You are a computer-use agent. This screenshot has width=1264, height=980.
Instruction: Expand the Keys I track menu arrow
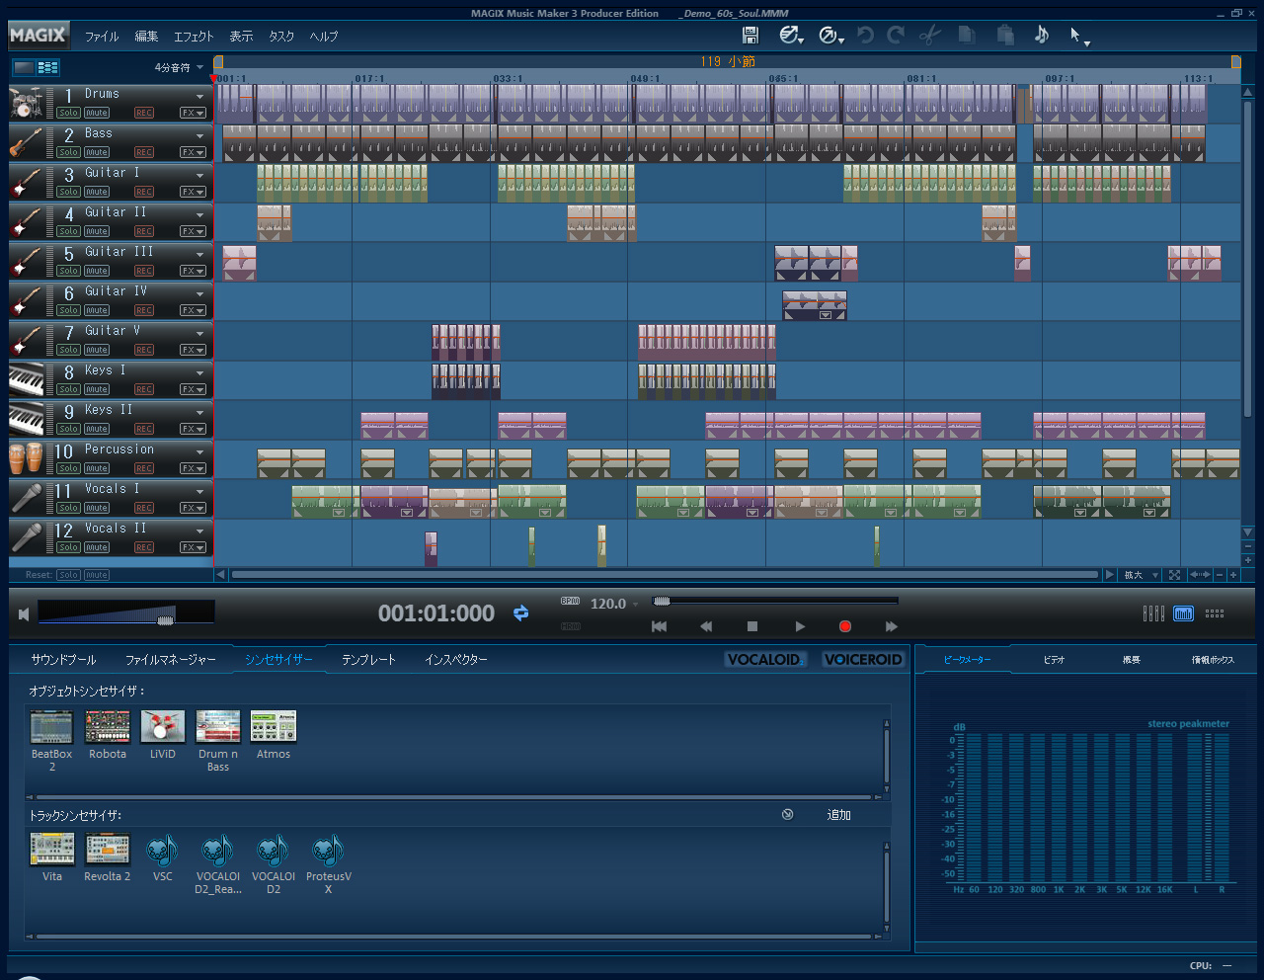tap(199, 373)
